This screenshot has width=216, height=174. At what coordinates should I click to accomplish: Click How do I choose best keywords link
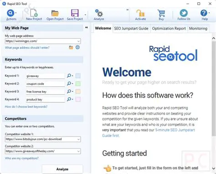[x=26, y=107]
